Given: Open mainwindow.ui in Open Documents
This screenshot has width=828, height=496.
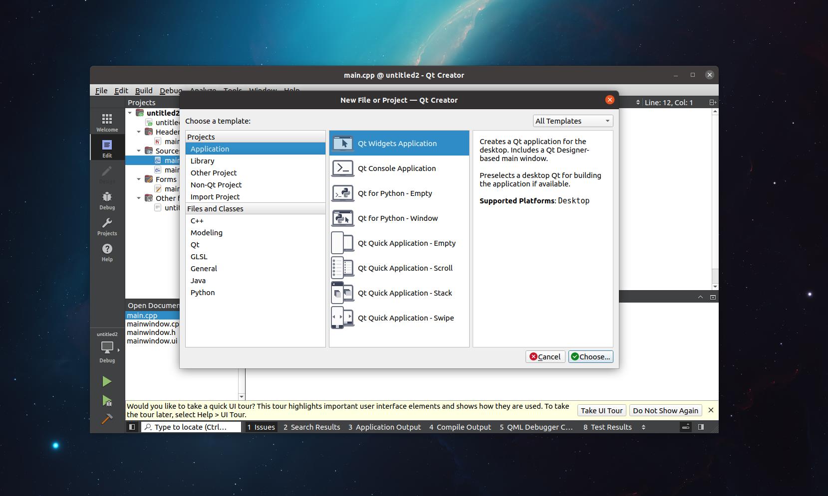Looking at the screenshot, I should tap(152, 341).
